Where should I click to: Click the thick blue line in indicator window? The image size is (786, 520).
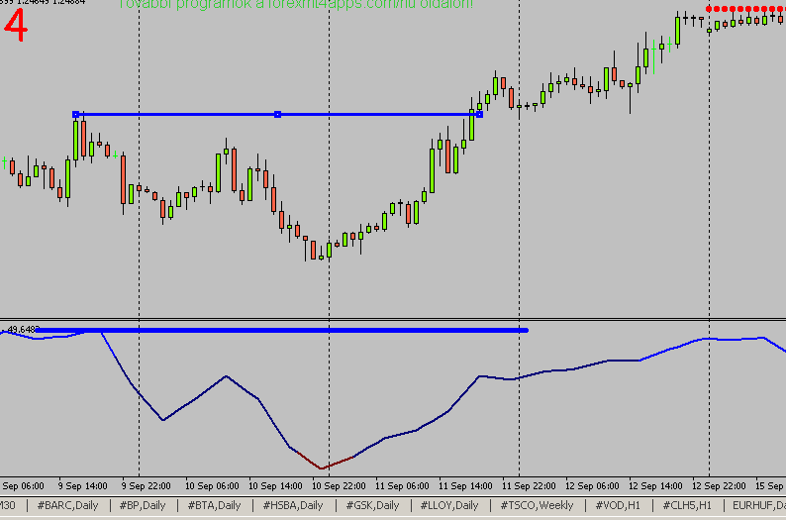282,330
